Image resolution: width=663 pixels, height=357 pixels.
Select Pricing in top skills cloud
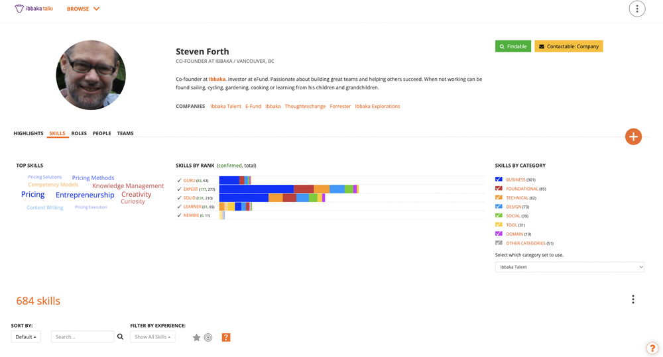click(33, 194)
